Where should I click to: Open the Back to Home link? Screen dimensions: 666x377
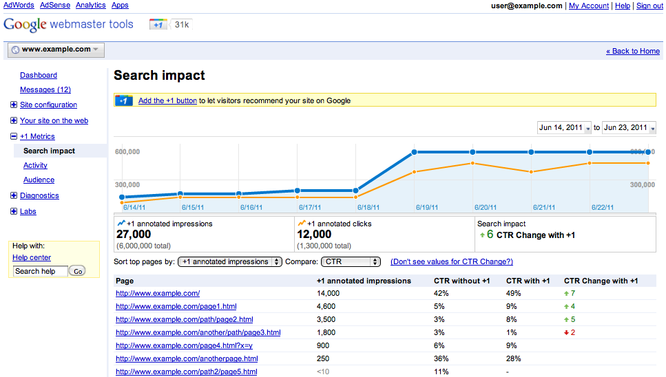tap(632, 51)
